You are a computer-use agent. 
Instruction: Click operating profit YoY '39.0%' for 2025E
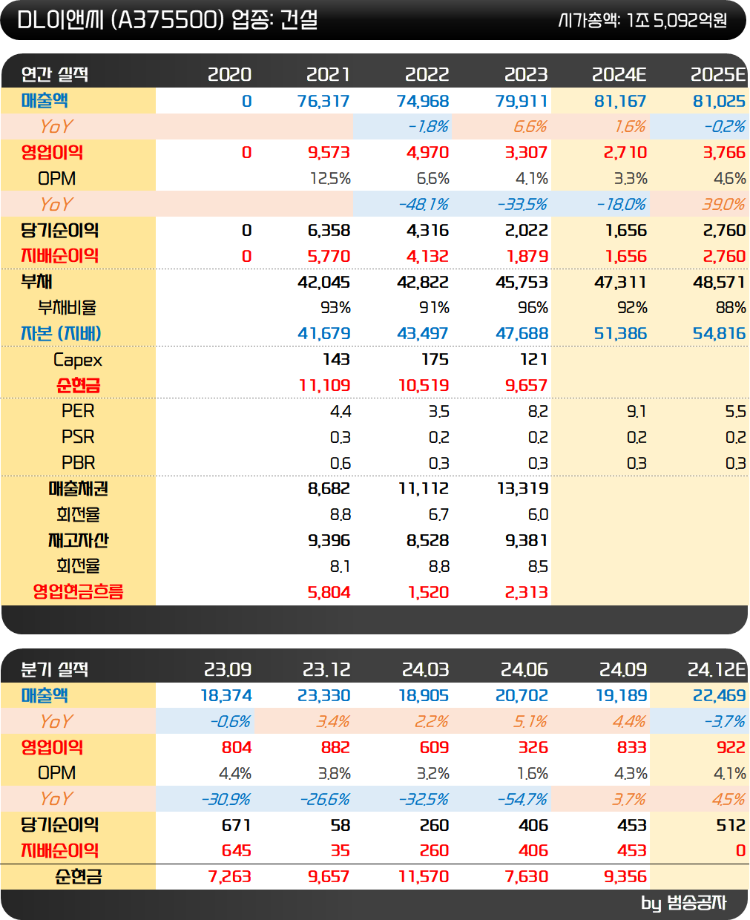(x=723, y=204)
